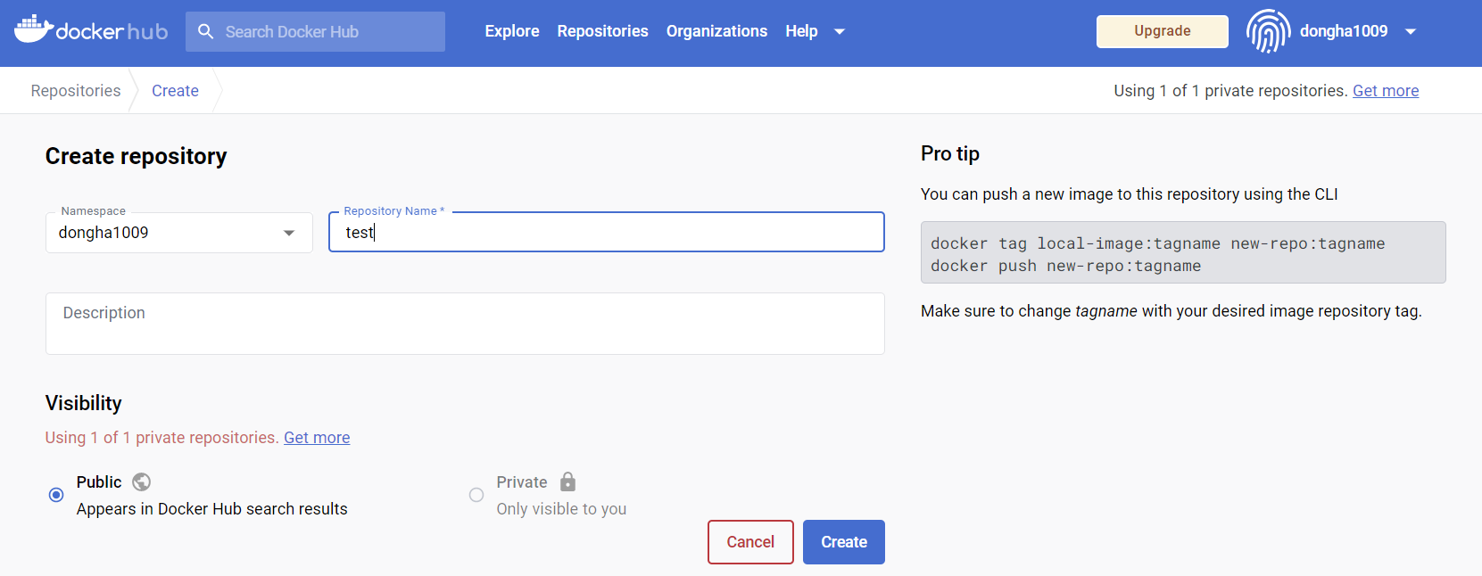This screenshot has height=576, width=1482.
Task: Click the Upgrade button
Action: (1163, 31)
